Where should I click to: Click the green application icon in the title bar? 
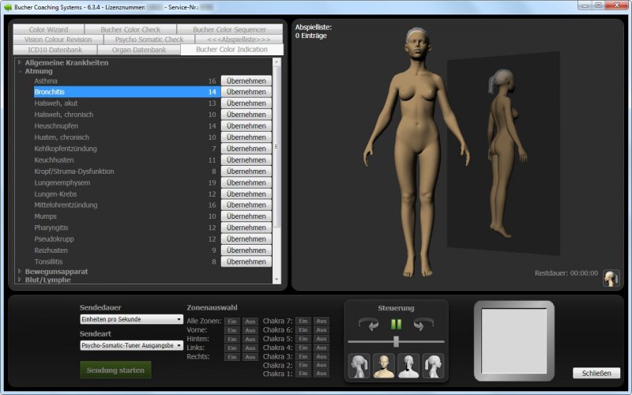coord(7,7)
